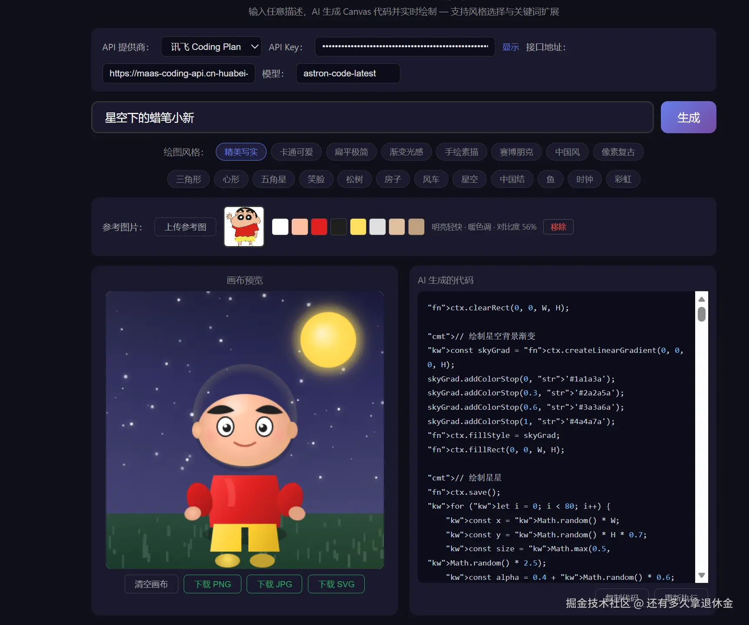Select the 扁平极简 drawing style
This screenshot has width=749, height=625.
point(351,152)
